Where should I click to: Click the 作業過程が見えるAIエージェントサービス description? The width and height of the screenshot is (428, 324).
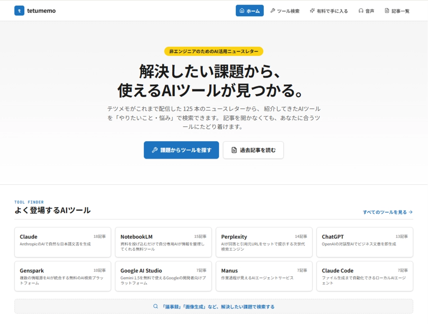[x=257, y=278]
